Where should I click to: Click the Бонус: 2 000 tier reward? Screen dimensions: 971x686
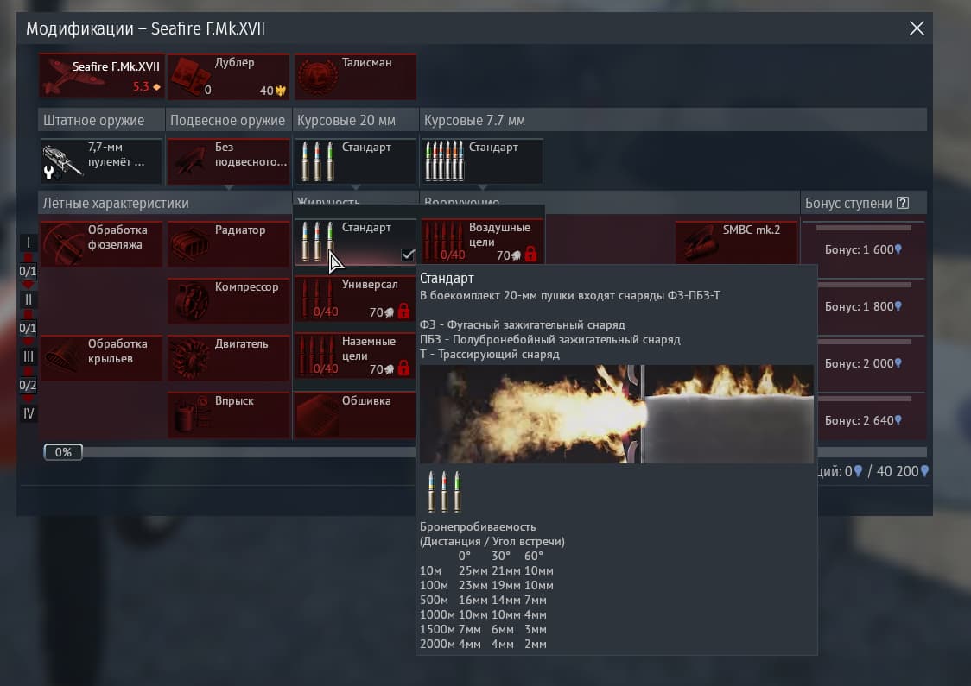click(x=863, y=363)
